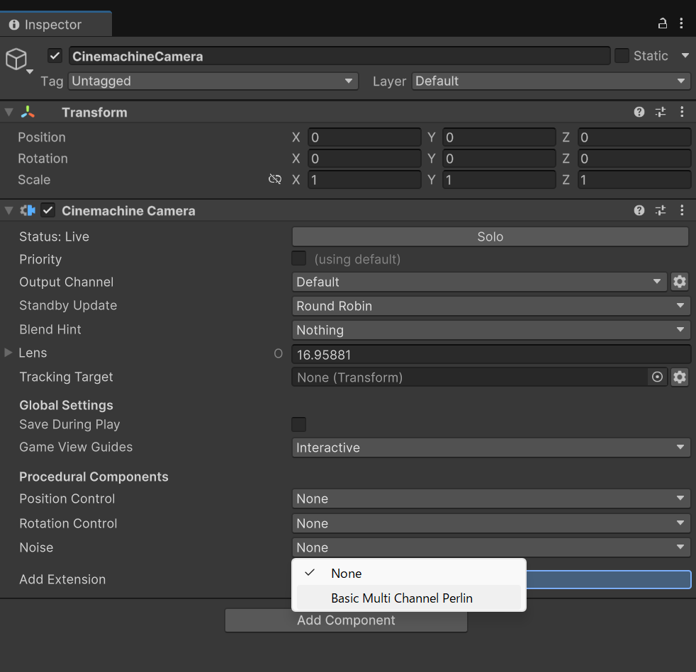This screenshot has height=672, width=696.
Task: Open the Static flags dropdown arrow
Action: point(685,56)
